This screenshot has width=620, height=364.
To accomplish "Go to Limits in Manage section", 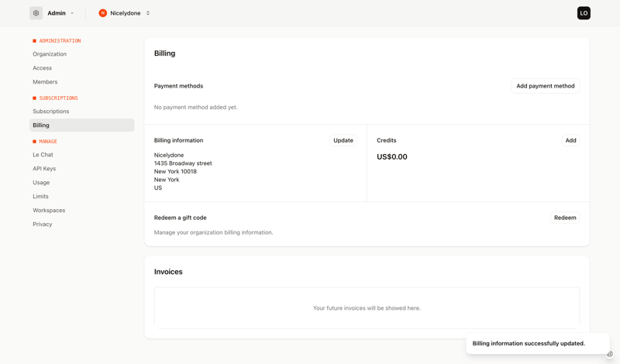I will pyautogui.click(x=40, y=197).
